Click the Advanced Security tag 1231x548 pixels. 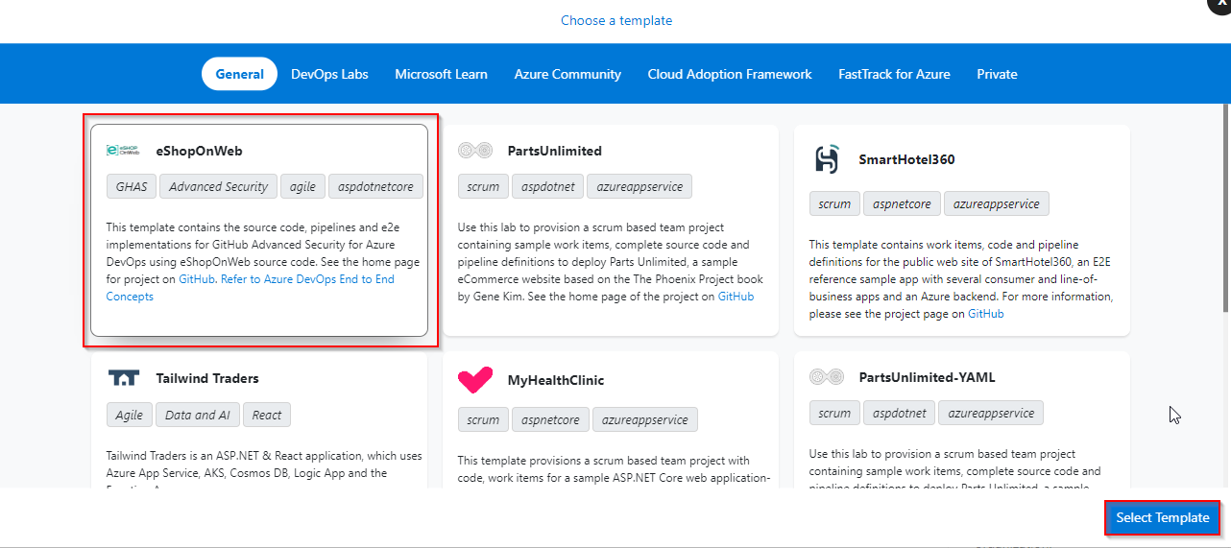[x=218, y=186]
